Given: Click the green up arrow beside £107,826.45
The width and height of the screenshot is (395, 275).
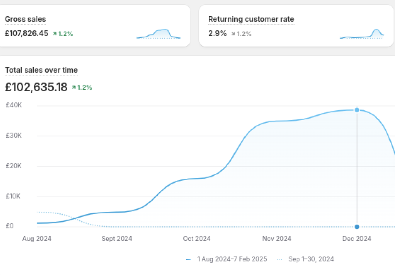Looking at the screenshot, I should [x=55, y=34].
